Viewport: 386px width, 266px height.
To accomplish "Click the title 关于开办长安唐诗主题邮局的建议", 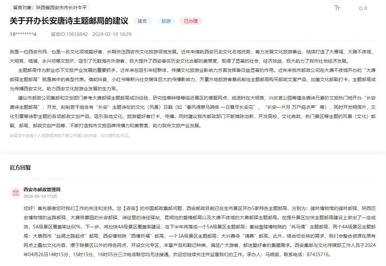I will tap(69, 21).
